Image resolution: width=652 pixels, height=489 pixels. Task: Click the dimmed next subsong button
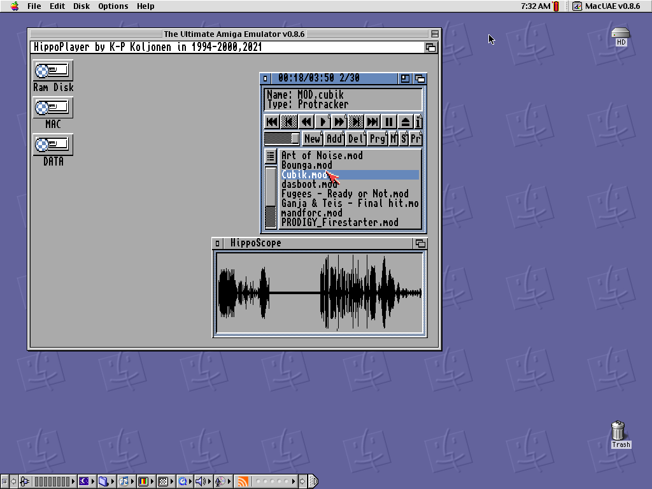click(355, 122)
